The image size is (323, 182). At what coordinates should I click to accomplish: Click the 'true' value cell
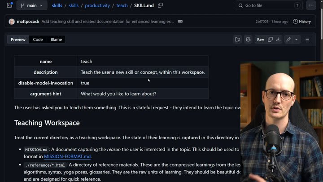click(143, 83)
